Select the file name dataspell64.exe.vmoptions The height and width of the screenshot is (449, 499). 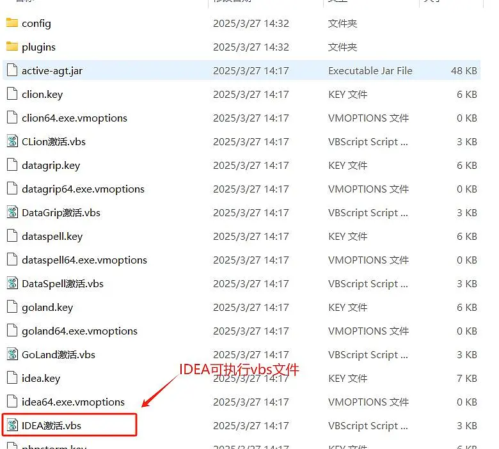(84, 260)
